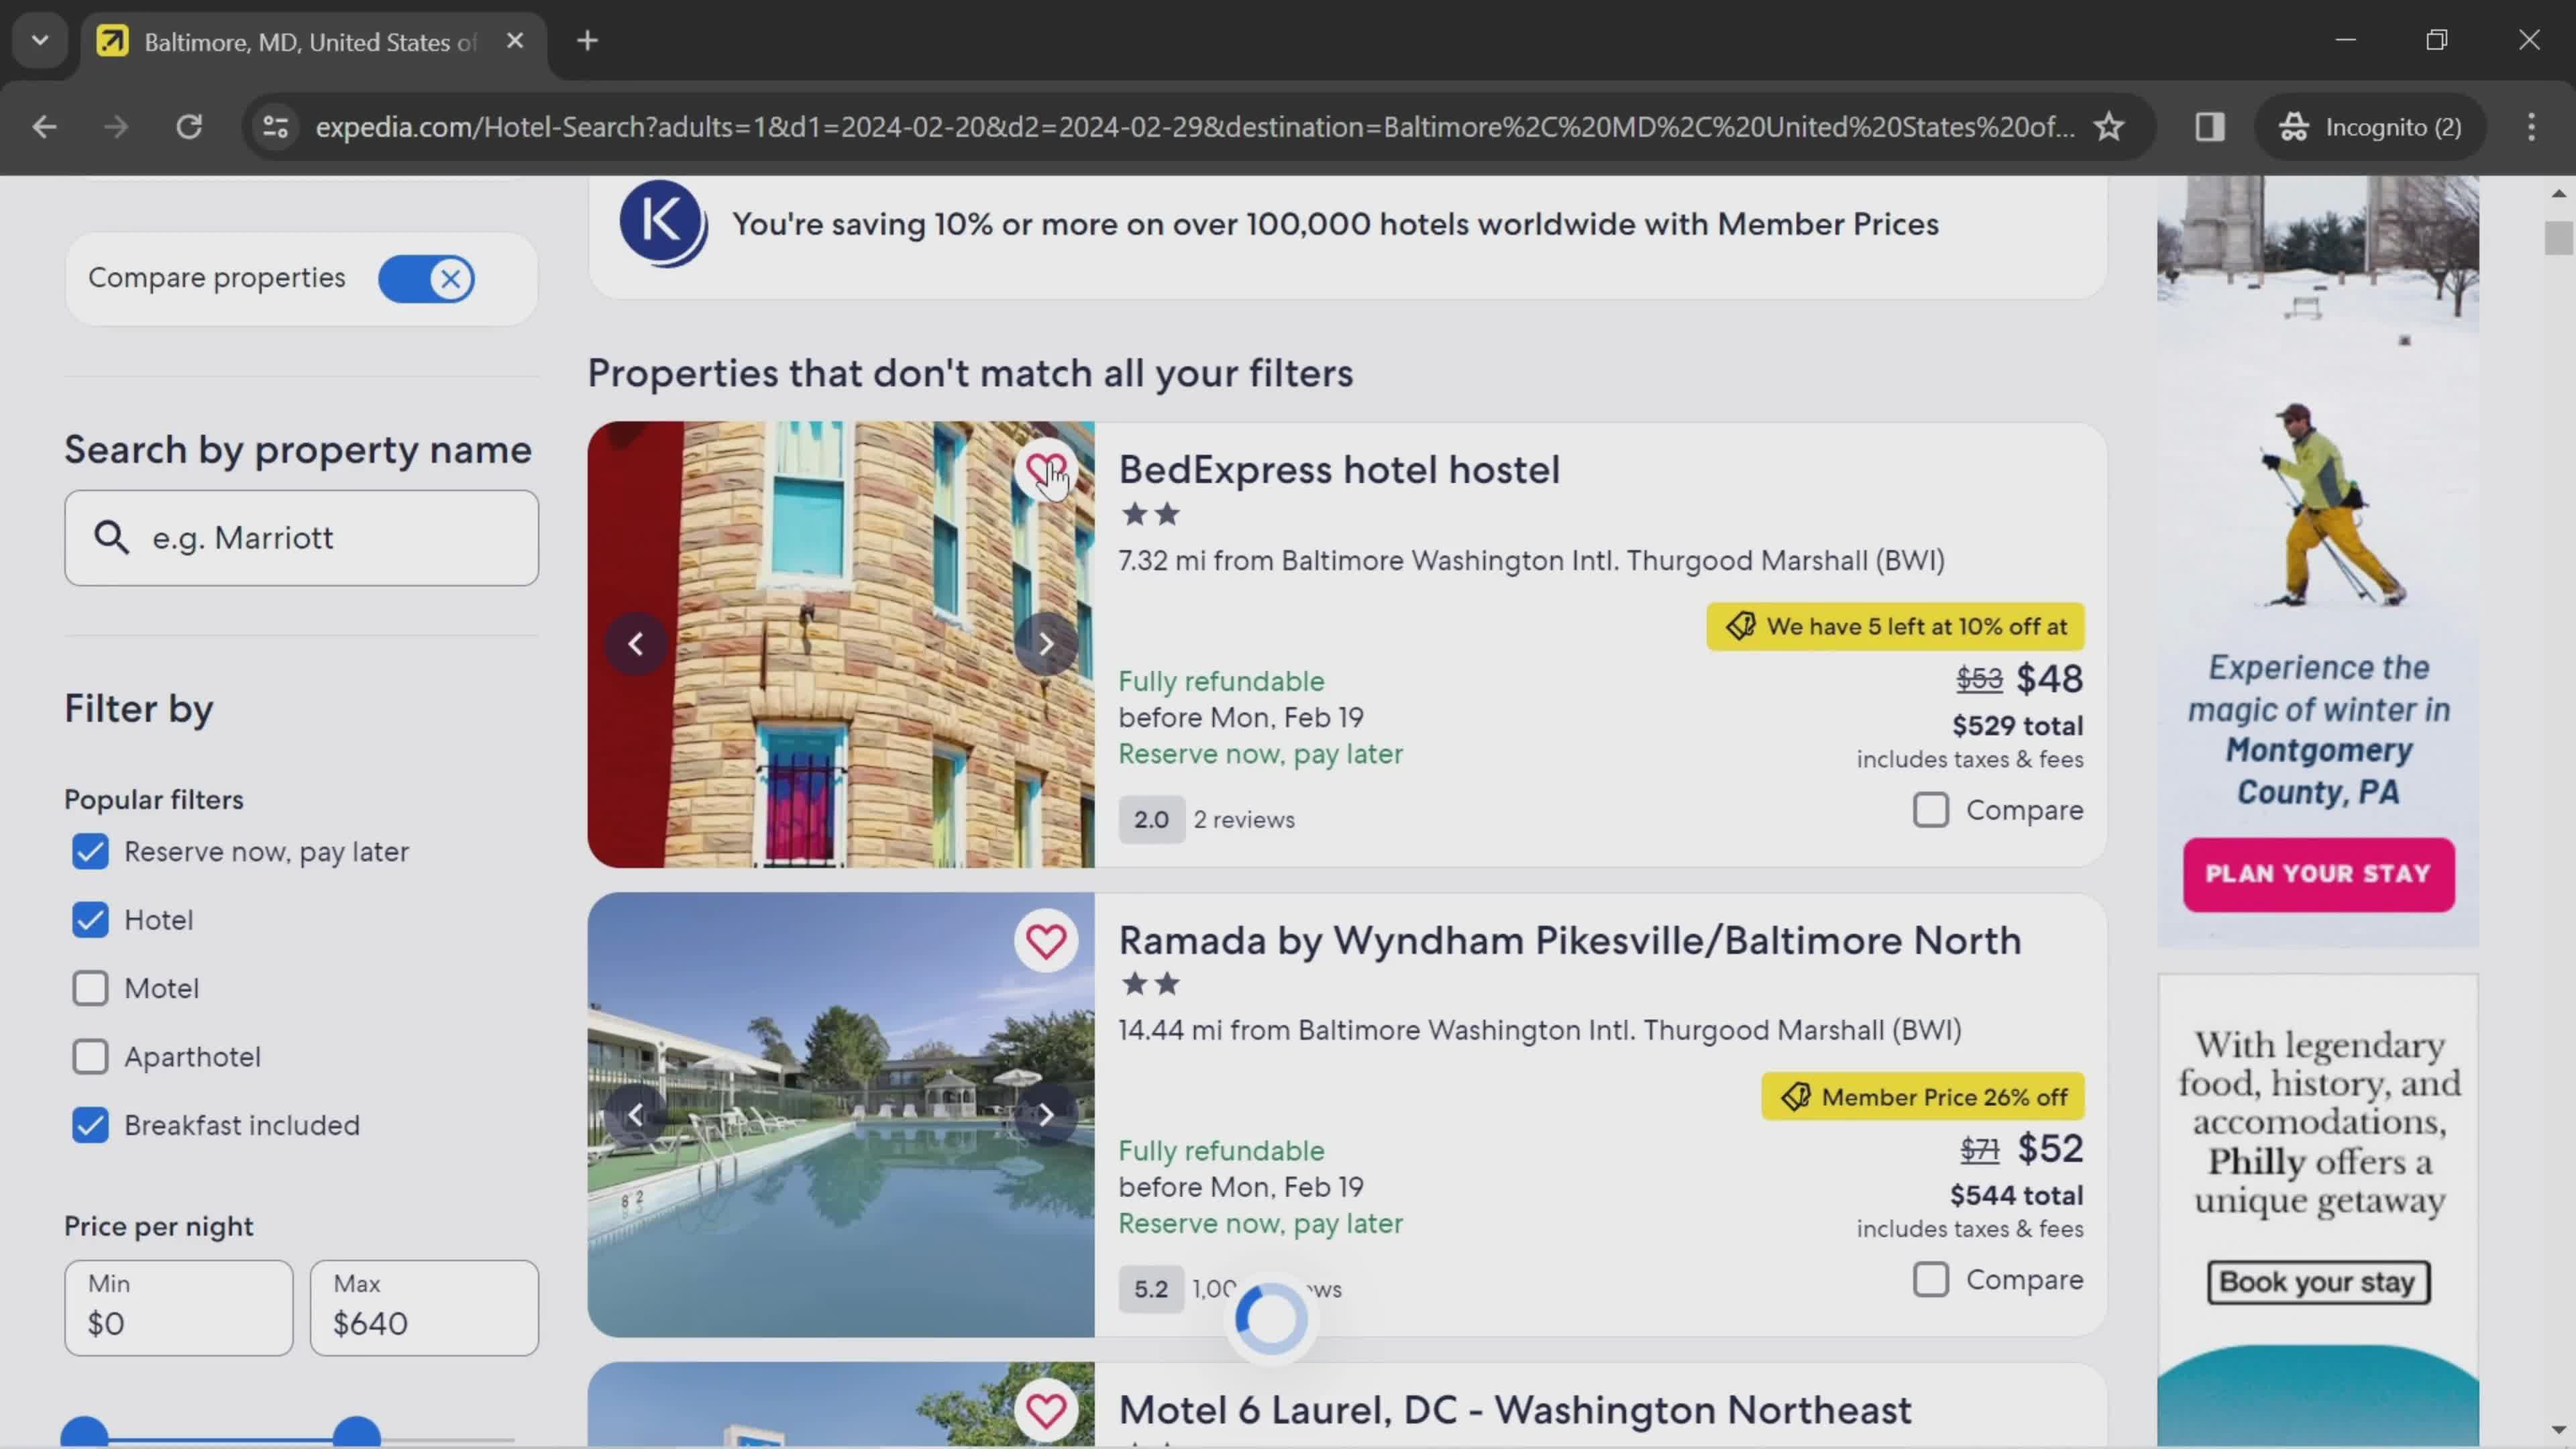Turn off the Compare properties toggle
The image size is (2576, 1449).
click(427, 279)
